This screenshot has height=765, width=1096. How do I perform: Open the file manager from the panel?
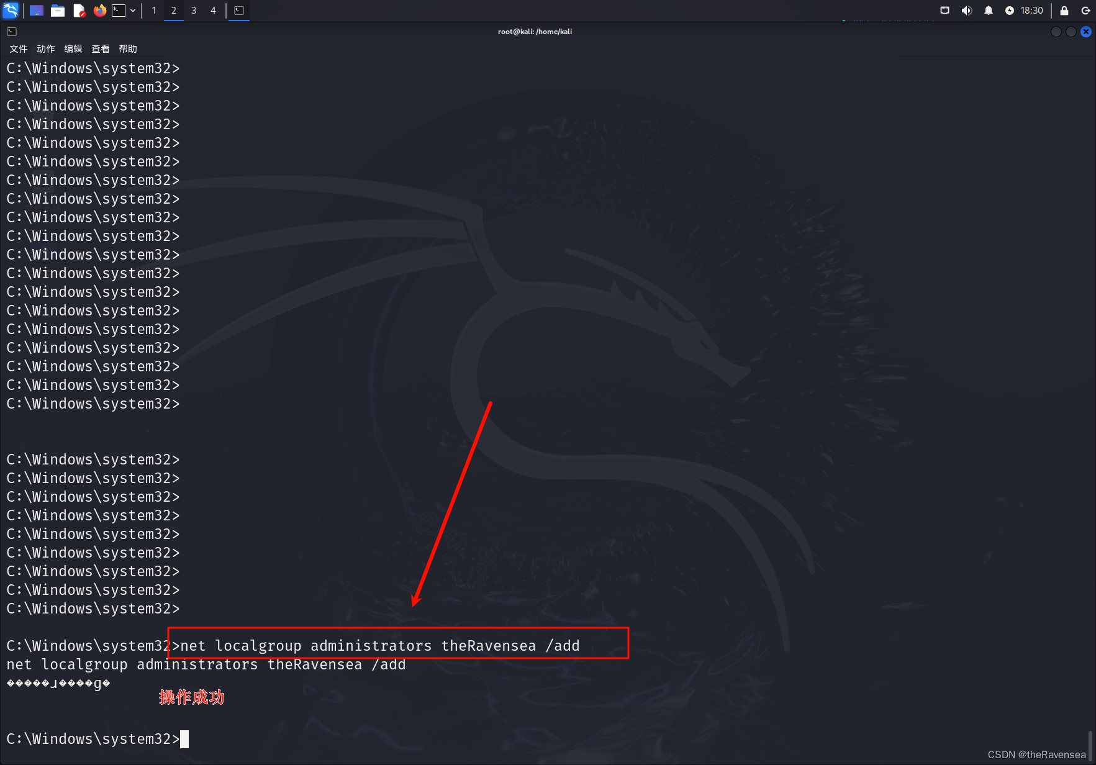coord(58,11)
